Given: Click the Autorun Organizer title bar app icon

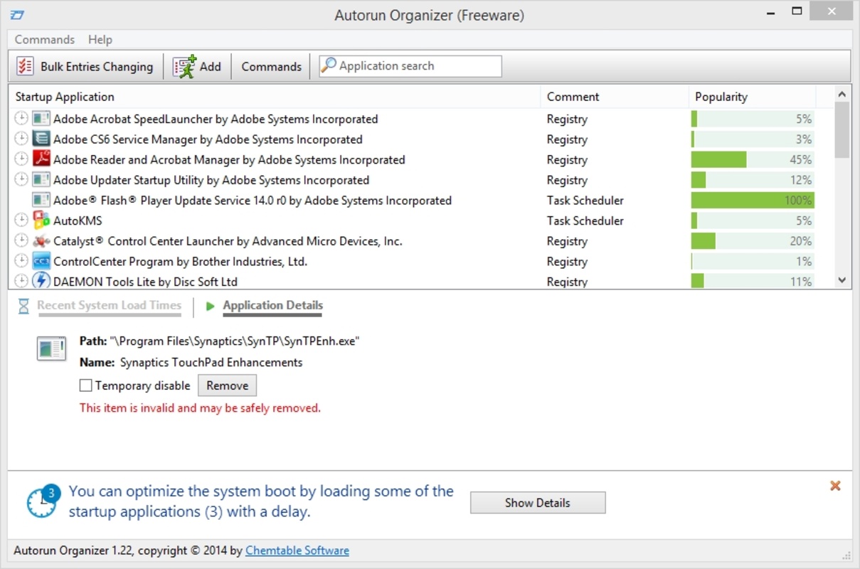Looking at the screenshot, I should coord(17,14).
